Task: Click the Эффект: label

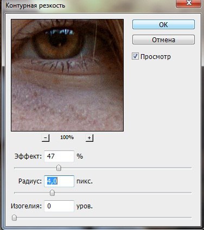Action: click(x=28, y=156)
